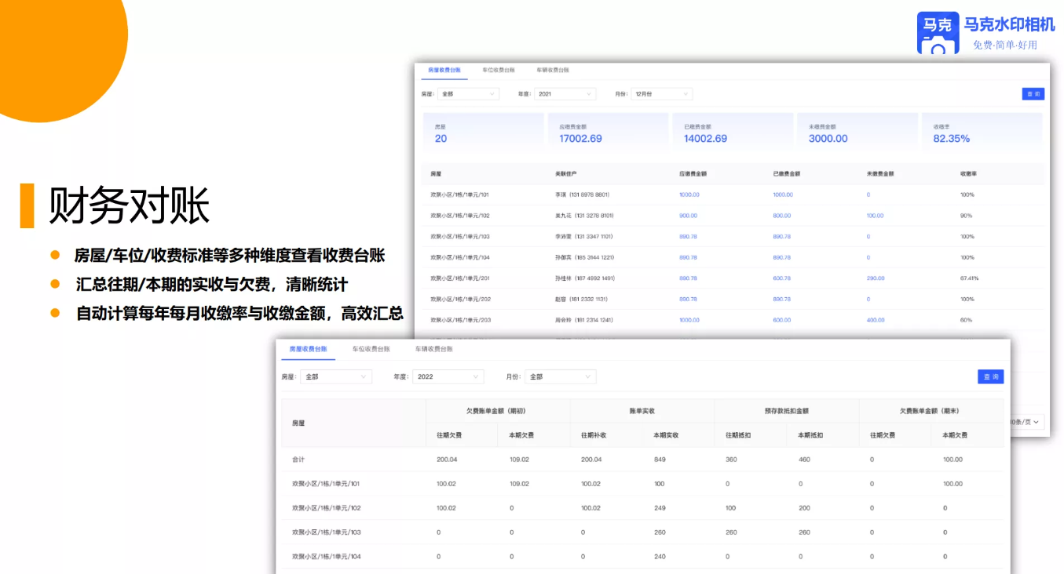Open 应缴费 890.78 link for room 103

coord(688,236)
